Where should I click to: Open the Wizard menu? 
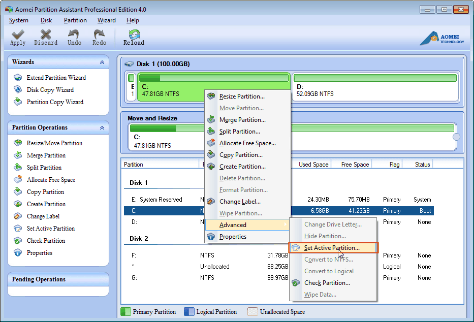point(106,20)
